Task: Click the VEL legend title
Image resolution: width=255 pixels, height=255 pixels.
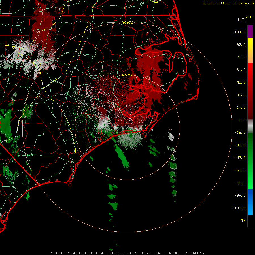Action: coord(249,17)
